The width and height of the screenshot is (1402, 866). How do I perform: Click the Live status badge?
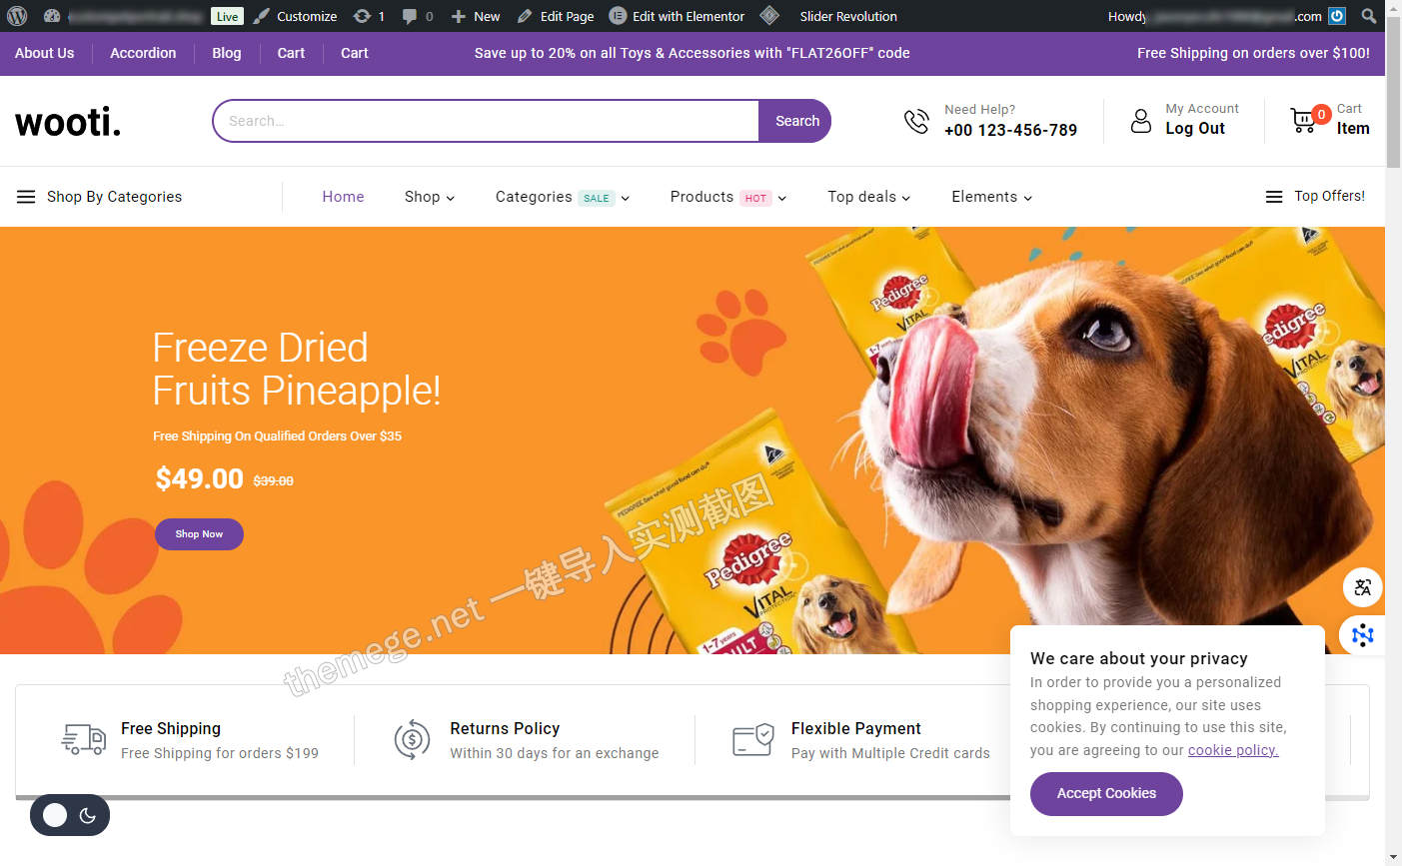point(227,16)
